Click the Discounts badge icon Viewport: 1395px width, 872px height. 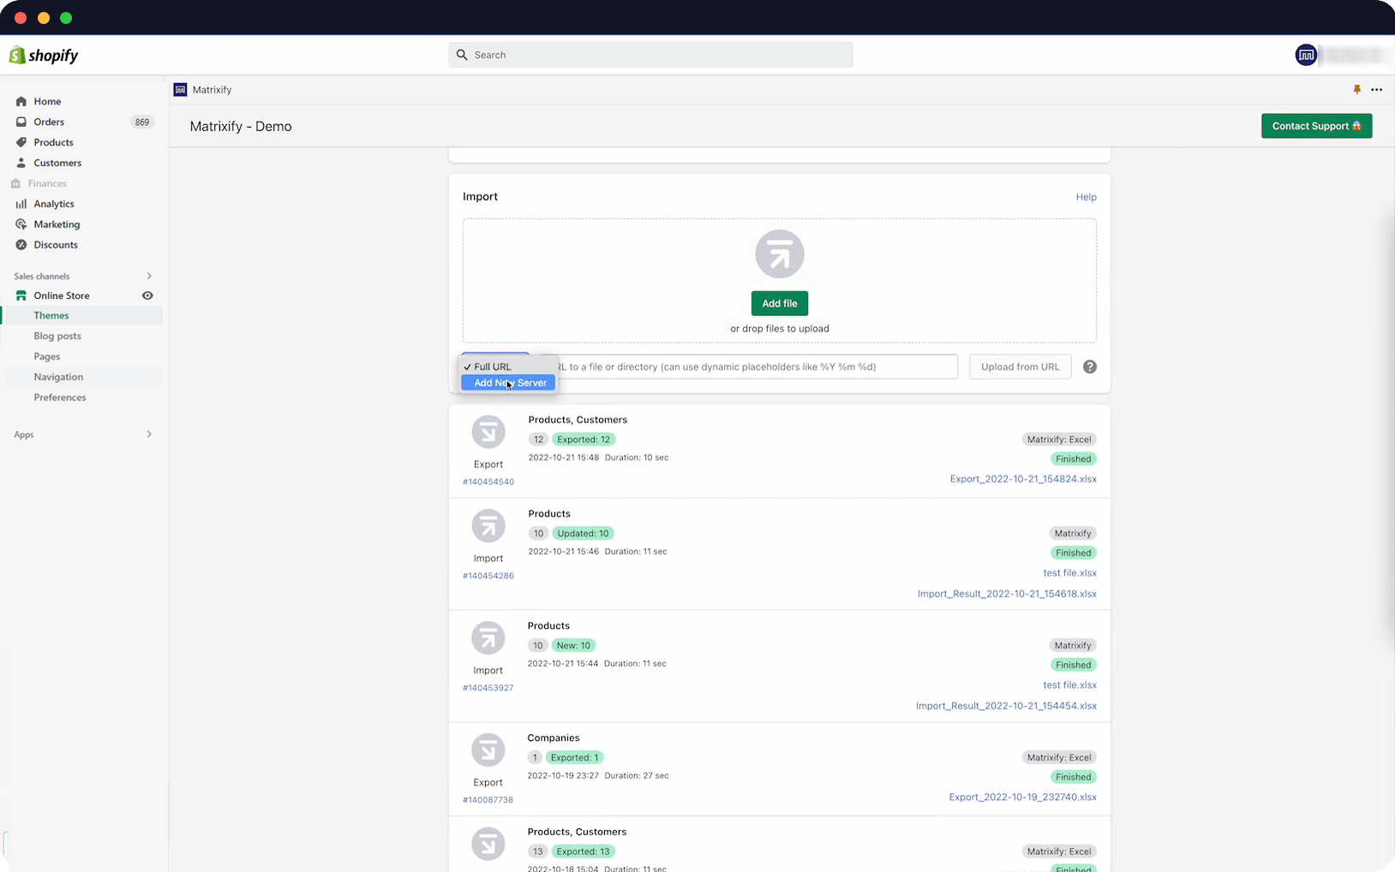[x=21, y=245]
